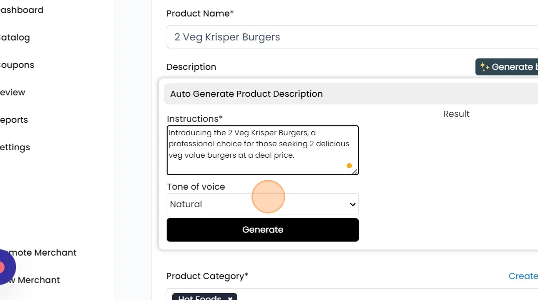This screenshot has width=538, height=300.
Task: Click the orange dot in Instructions box
Action: [x=349, y=166]
